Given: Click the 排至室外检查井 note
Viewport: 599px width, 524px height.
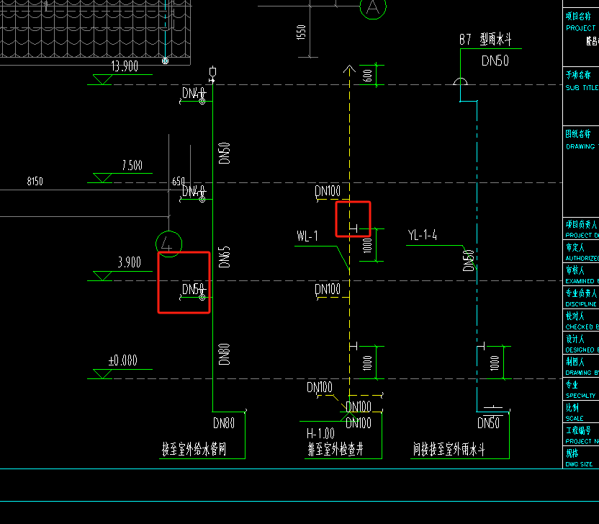Looking at the screenshot, I should pyautogui.click(x=335, y=449).
